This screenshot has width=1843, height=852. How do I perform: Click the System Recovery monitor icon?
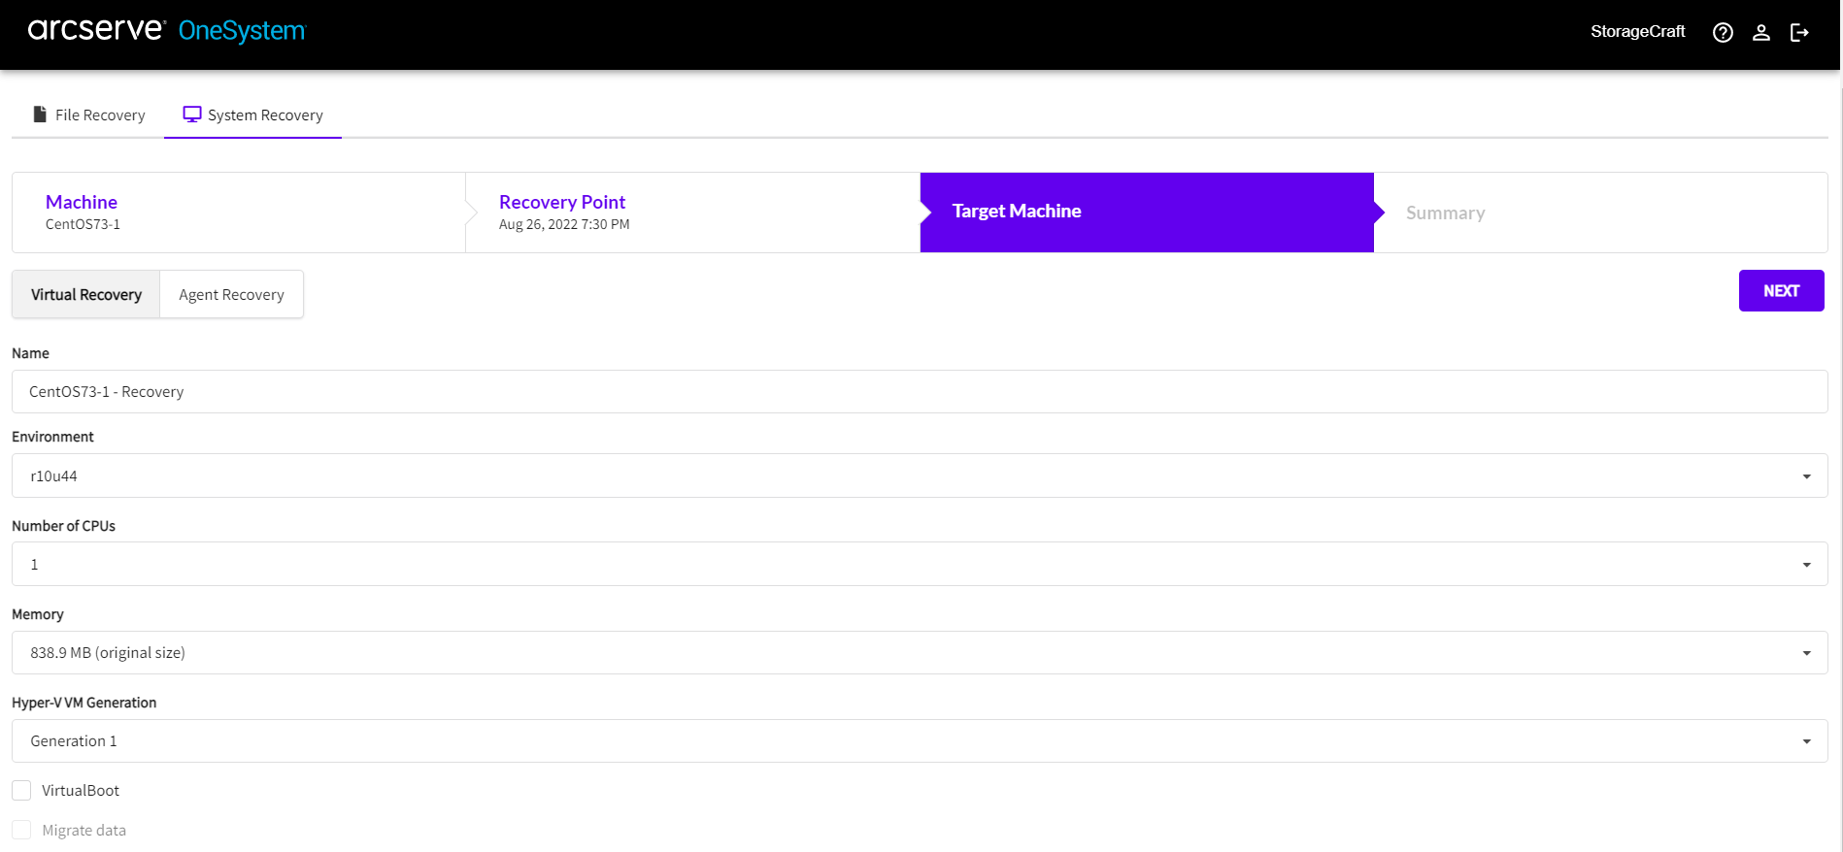(x=192, y=115)
